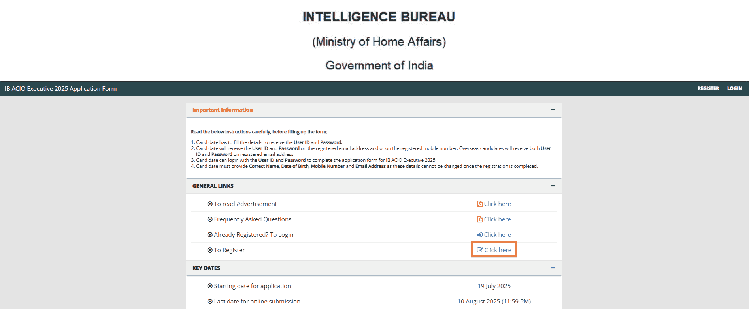Click the highlighted Click here link to register
The width and height of the screenshot is (749, 309).
(498, 250)
